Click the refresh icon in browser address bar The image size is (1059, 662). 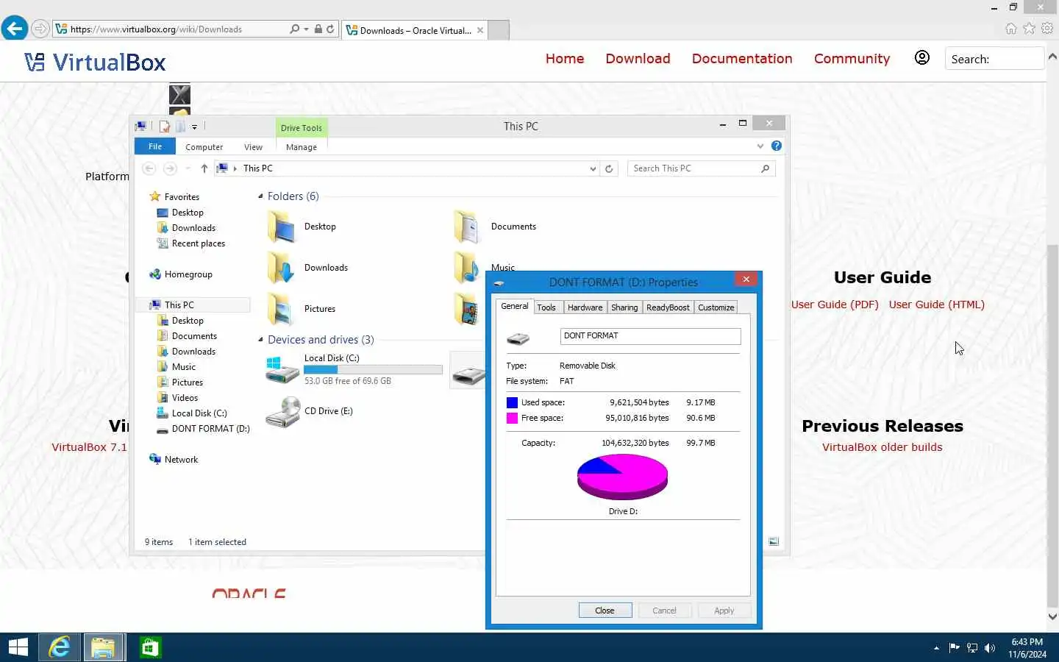[x=330, y=29]
